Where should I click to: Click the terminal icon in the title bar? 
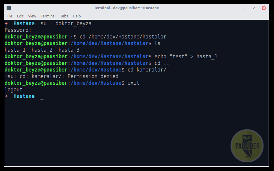click(9, 8)
